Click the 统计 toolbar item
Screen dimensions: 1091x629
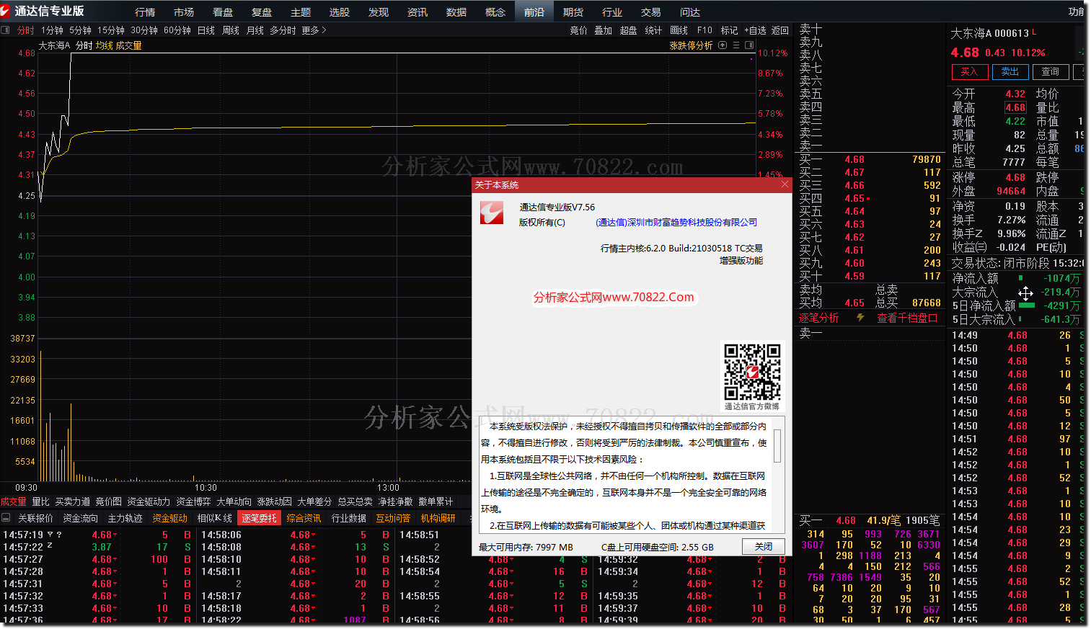point(653,30)
